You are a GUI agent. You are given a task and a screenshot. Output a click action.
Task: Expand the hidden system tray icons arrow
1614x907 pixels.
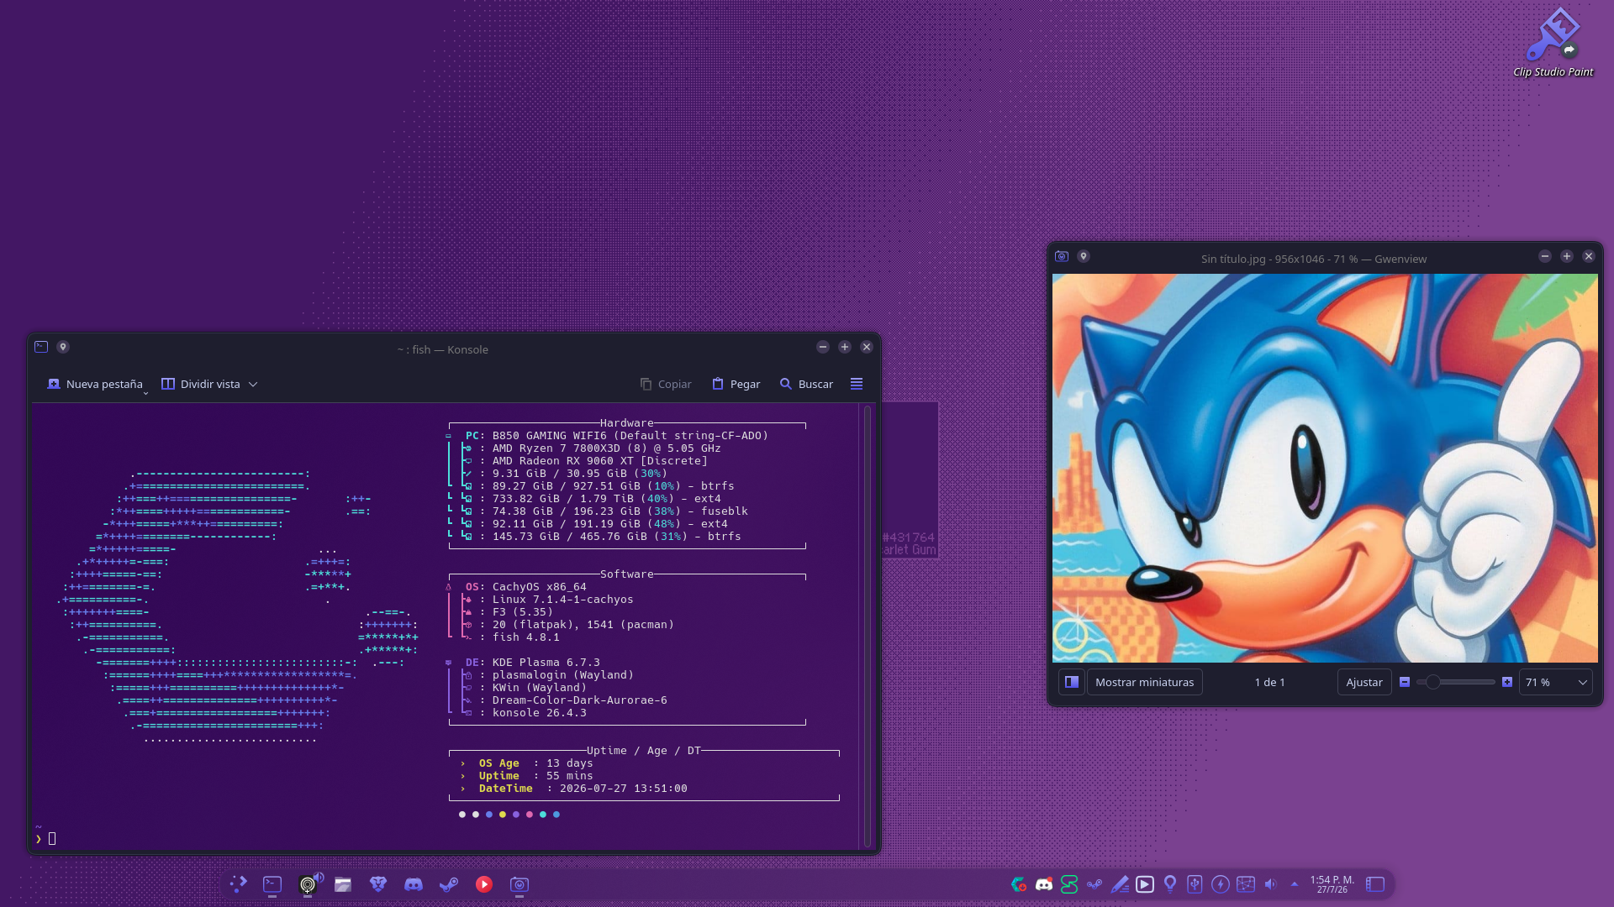point(1295,883)
